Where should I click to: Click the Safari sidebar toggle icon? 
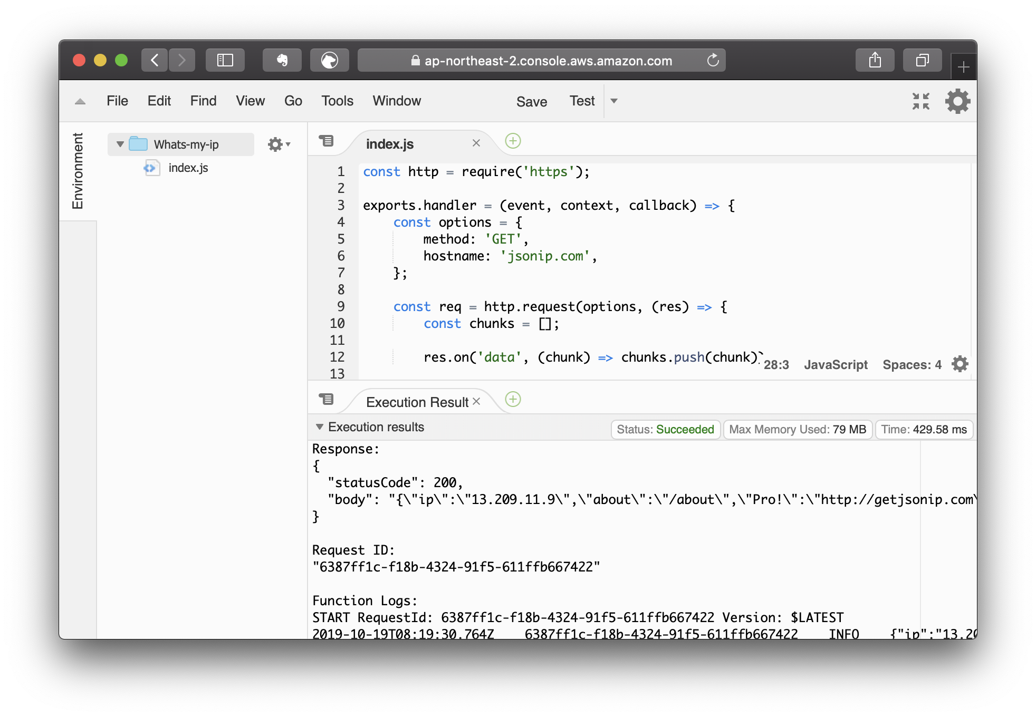pyautogui.click(x=225, y=60)
